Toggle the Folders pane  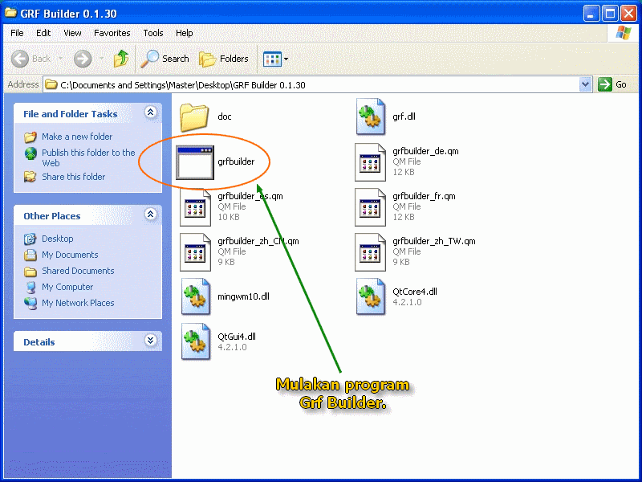(224, 59)
